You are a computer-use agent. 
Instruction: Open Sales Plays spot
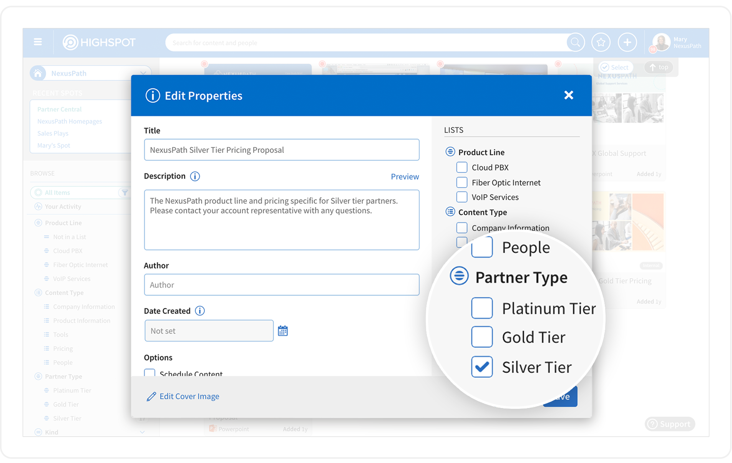tap(53, 133)
